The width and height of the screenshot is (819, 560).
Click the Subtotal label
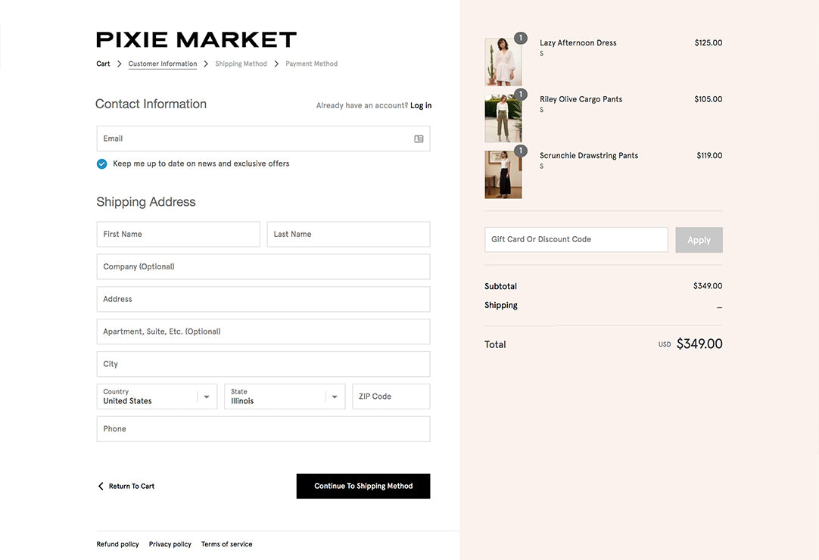point(500,286)
